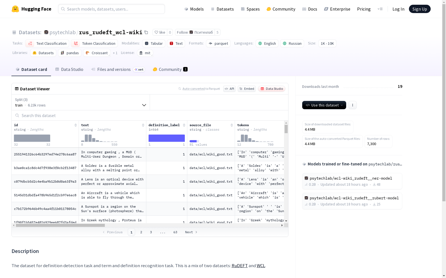Go to page 2 of dataset

[141, 232]
